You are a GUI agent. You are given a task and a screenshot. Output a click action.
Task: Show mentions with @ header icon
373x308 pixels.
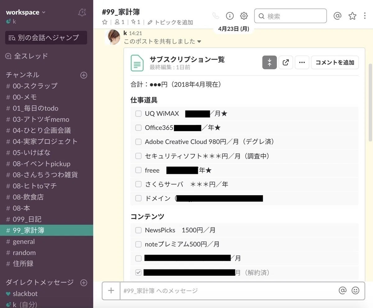click(x=337, y=16)
